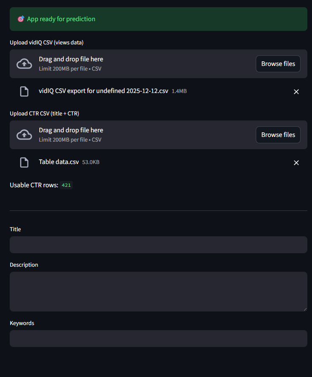Click the vidIQ drag and drop text

pyautogui.click(x=71, y=59)
